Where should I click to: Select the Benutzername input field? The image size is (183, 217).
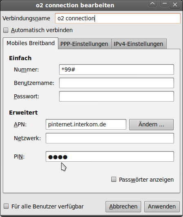117,83
